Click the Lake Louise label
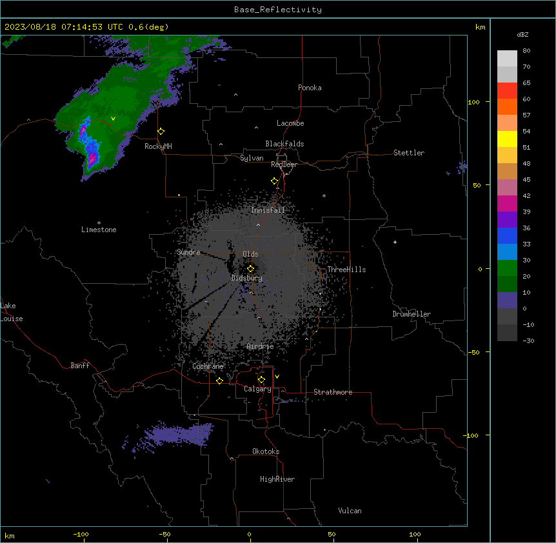The image size is (556, 543). (12, 312)
